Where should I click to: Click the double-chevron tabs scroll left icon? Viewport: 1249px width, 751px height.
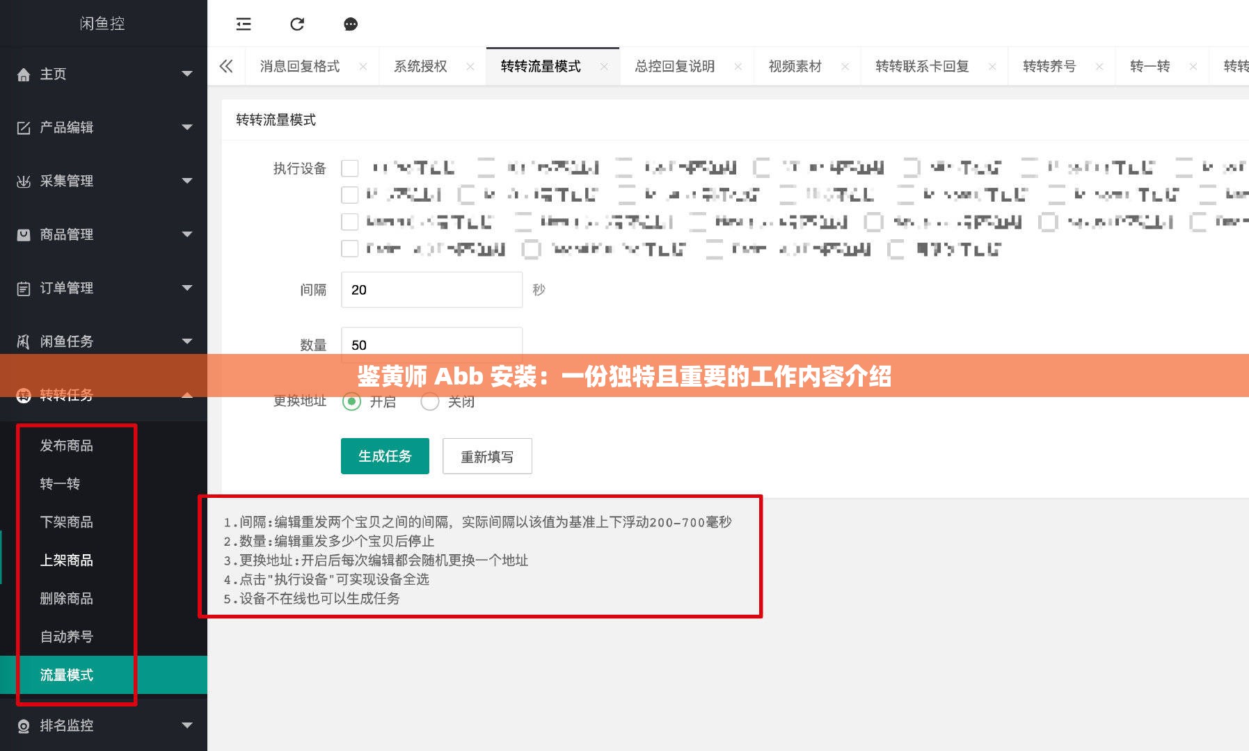point(226,66)
